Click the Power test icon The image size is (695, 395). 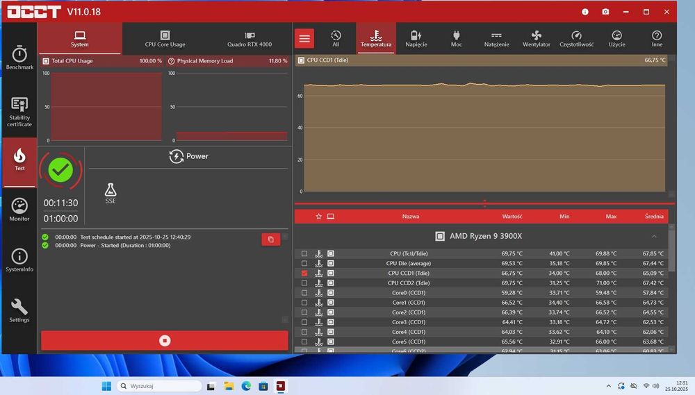pos(176,156)
